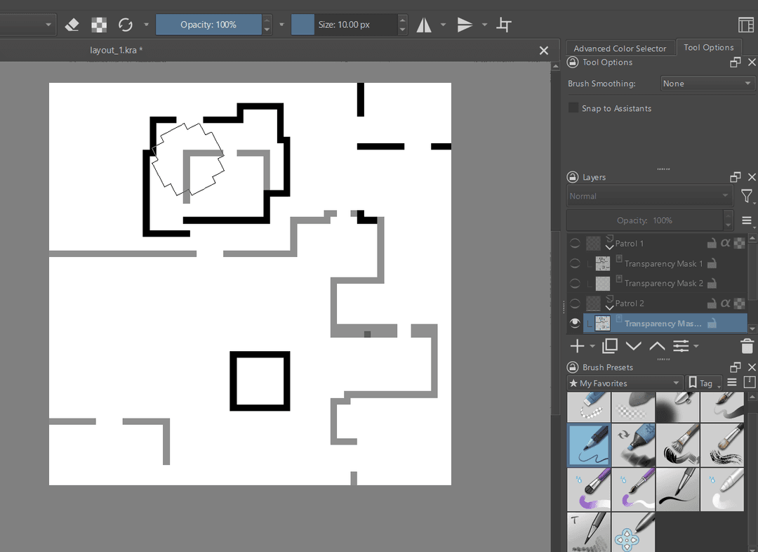Enable horizontal mirror tool

click(424, 25)
